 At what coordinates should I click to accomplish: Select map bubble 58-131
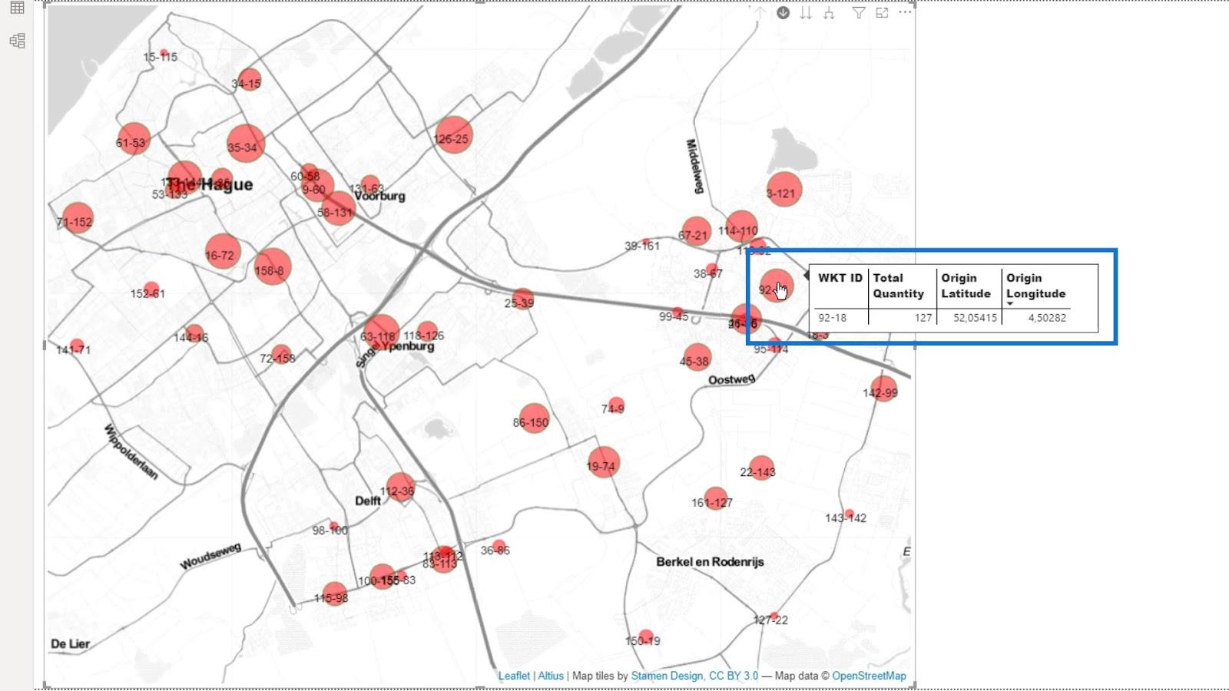339,208
